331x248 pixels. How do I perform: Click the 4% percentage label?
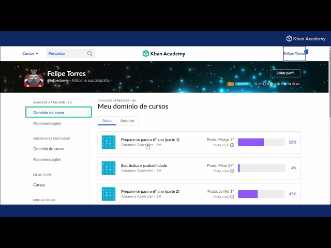[x=294, y=168]
